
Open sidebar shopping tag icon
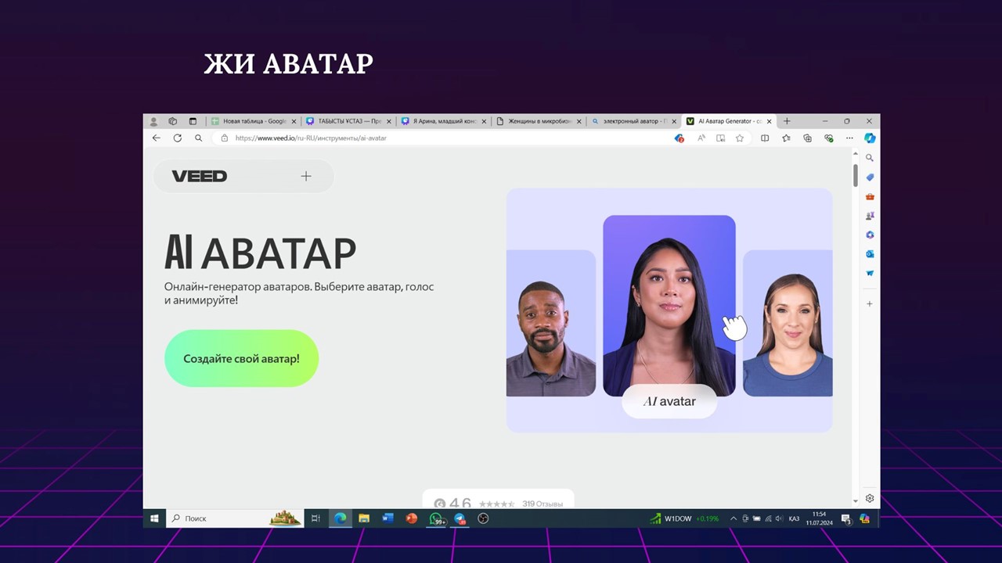(x=870, y=178)
